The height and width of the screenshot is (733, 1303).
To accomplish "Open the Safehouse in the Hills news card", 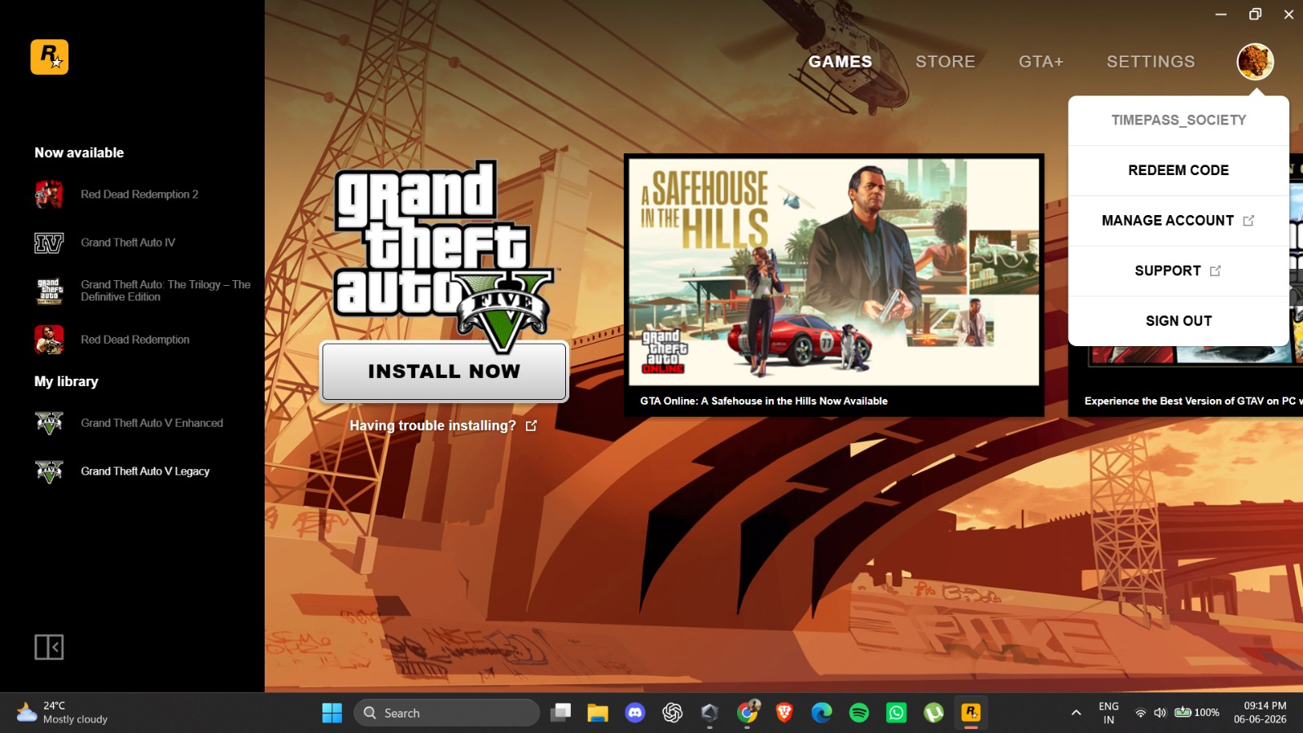I will (834, 285).
